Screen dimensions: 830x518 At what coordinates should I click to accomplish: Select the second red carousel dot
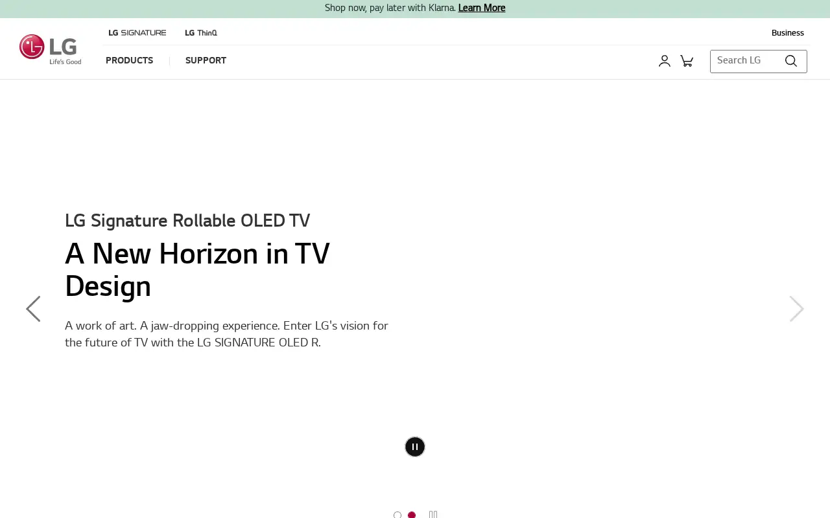(x=412, y=515)
